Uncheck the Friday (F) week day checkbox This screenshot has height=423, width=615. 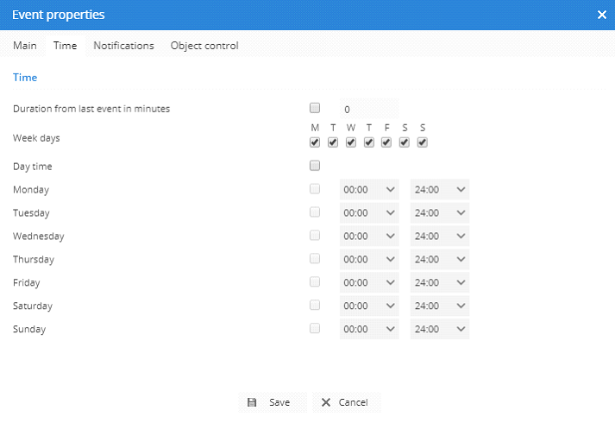[x=387, y=142]
